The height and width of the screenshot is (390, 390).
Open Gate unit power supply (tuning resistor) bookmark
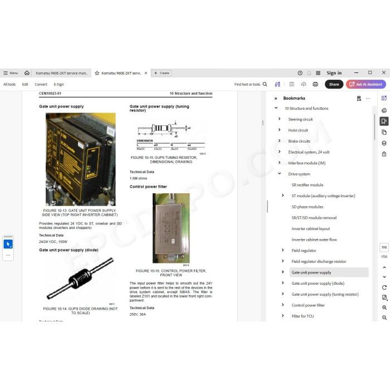coord(325,295)
